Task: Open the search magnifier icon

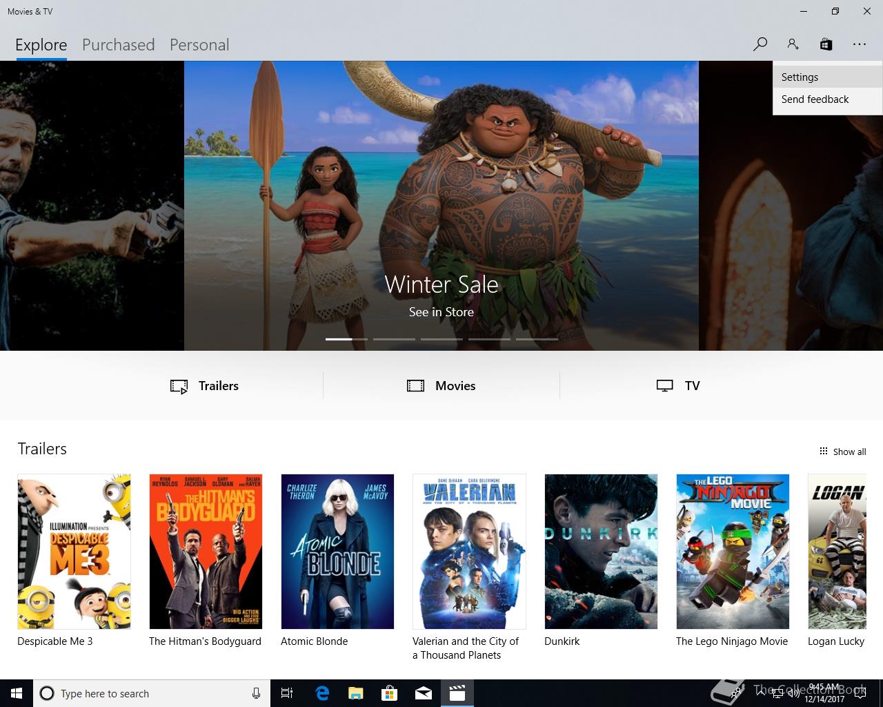Action: click(760, 44)
